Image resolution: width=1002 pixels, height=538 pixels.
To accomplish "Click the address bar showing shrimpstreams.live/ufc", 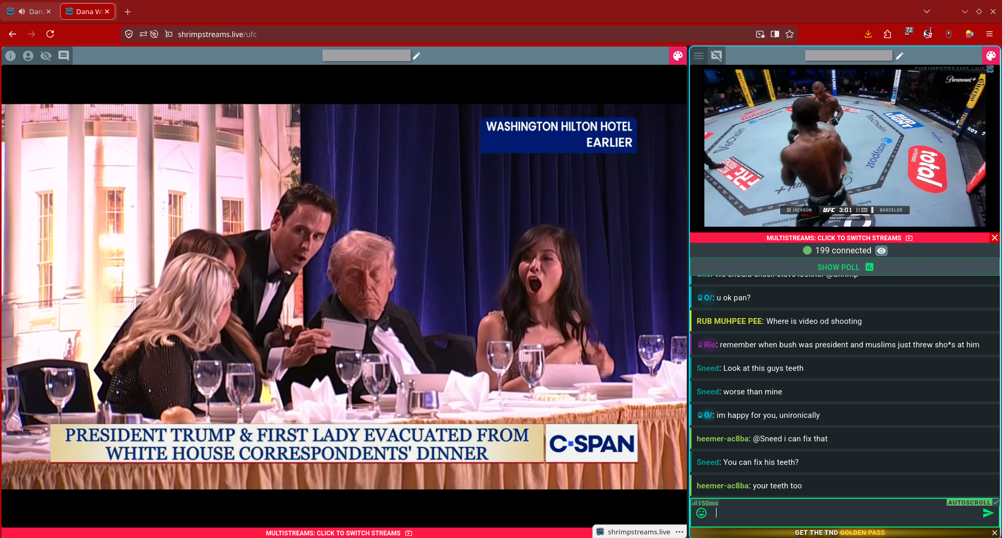I will click(x=459, y=34).
